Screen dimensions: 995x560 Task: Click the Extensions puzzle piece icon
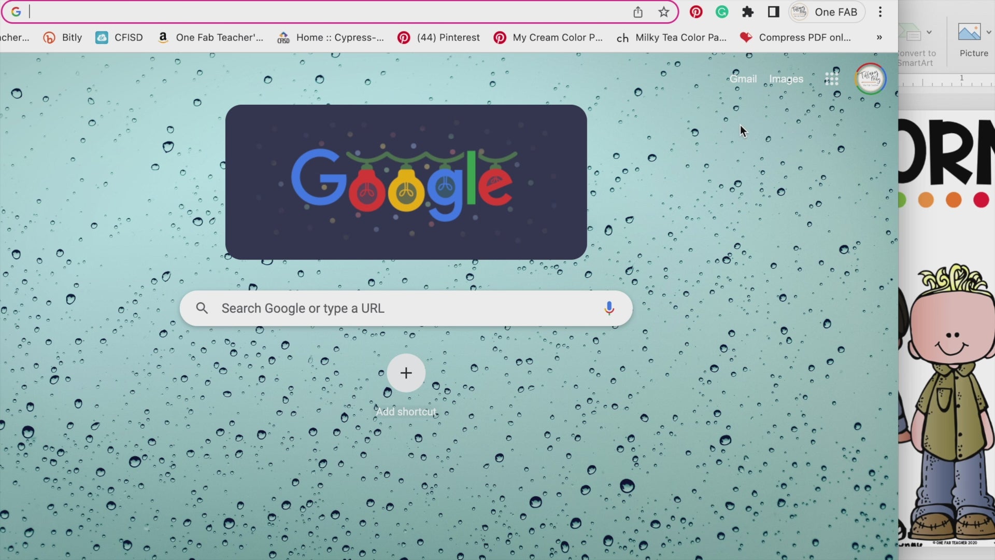(x=748, y=12)
